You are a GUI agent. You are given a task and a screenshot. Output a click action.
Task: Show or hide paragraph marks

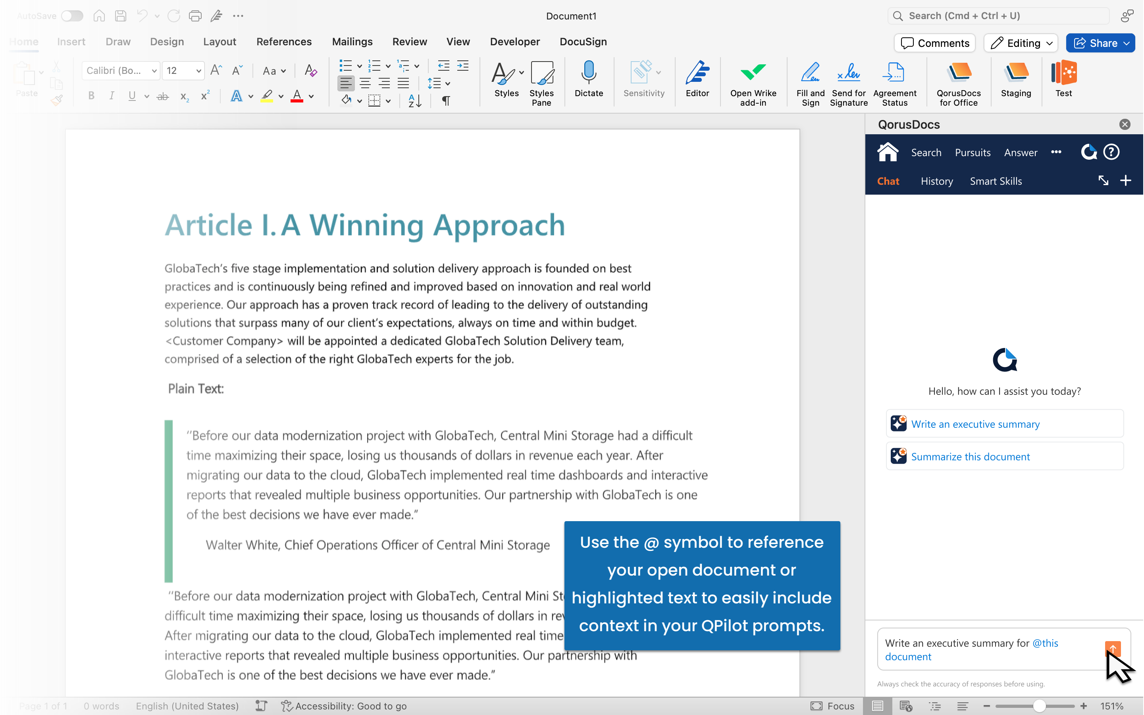[446, 100]
